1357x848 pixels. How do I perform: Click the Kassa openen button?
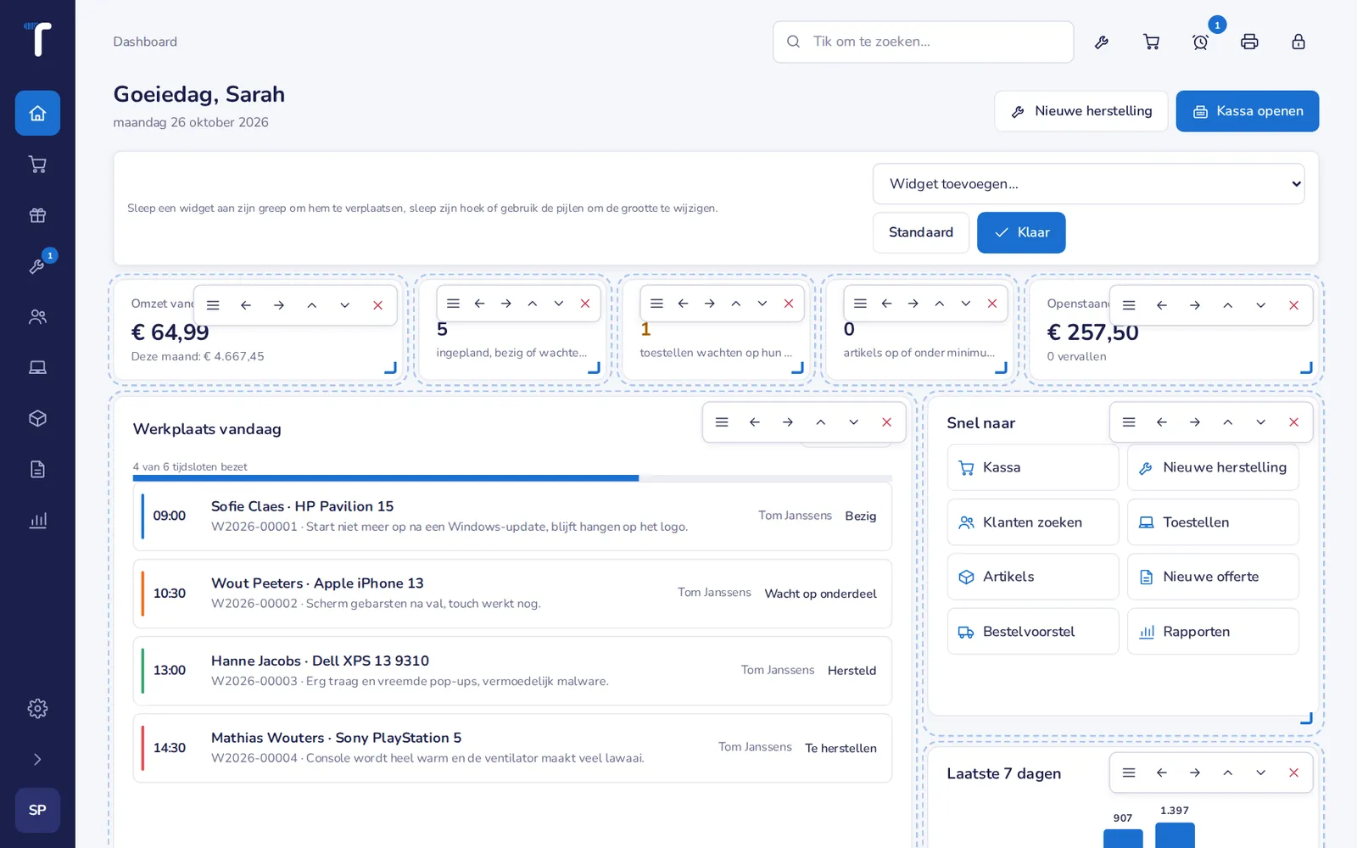pos(1247,111)
